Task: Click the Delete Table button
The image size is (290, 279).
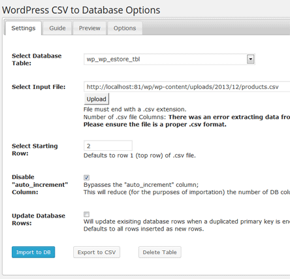Action: pyautogui.click(x=160, y=252)
